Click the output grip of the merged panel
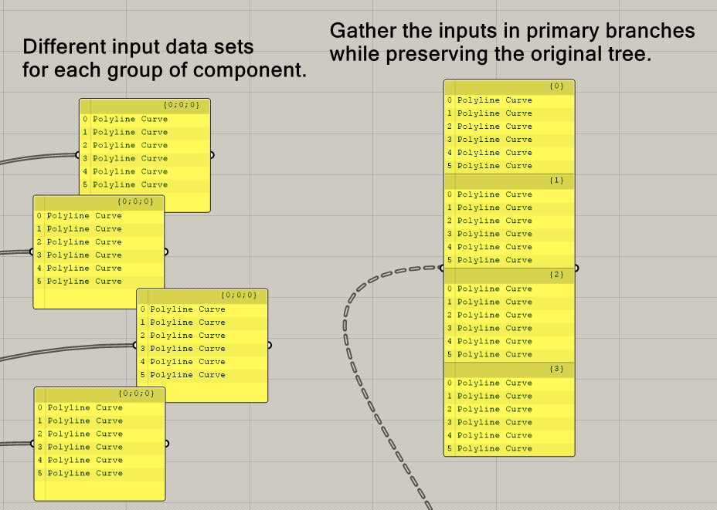The height and width of the screenshot is (510, 717). [x=576, y=269]
